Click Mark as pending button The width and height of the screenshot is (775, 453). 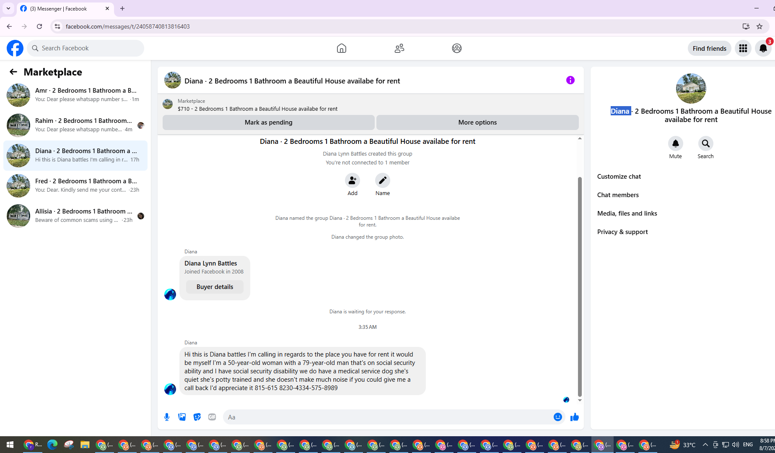[x=269, y=122]
